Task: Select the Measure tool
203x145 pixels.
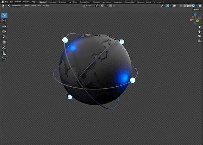Action: (x=4, y=53)
